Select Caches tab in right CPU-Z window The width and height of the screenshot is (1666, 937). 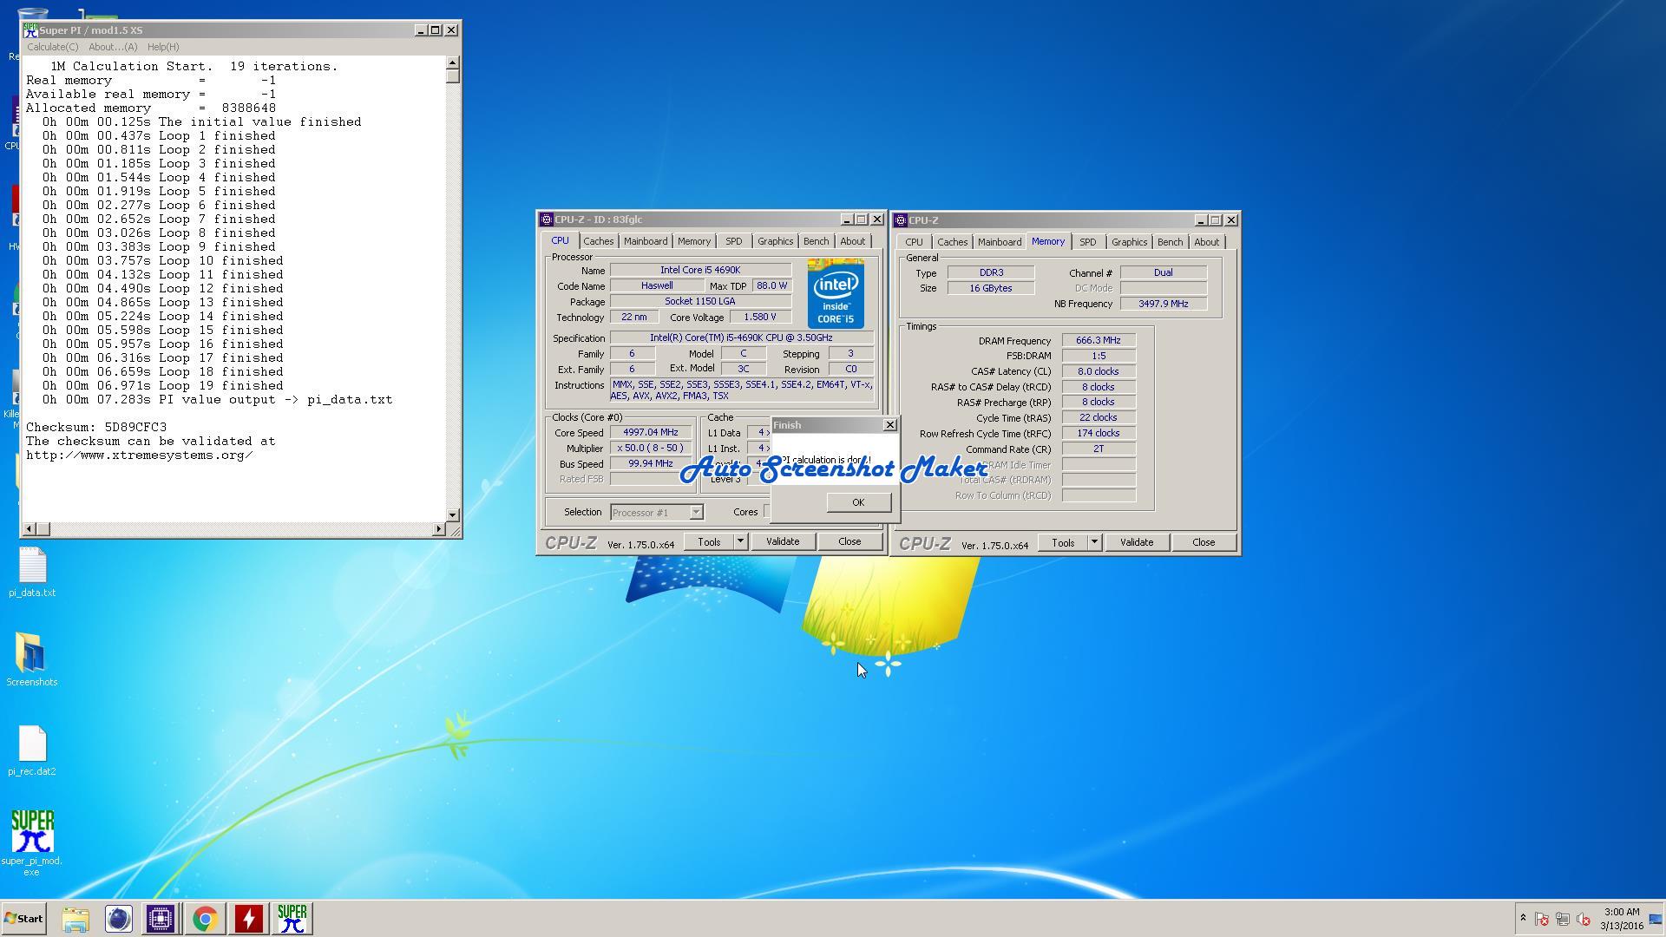pos(952,242)
